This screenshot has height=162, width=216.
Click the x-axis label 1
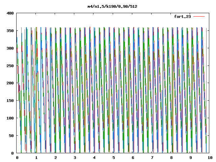pos(36,158)
